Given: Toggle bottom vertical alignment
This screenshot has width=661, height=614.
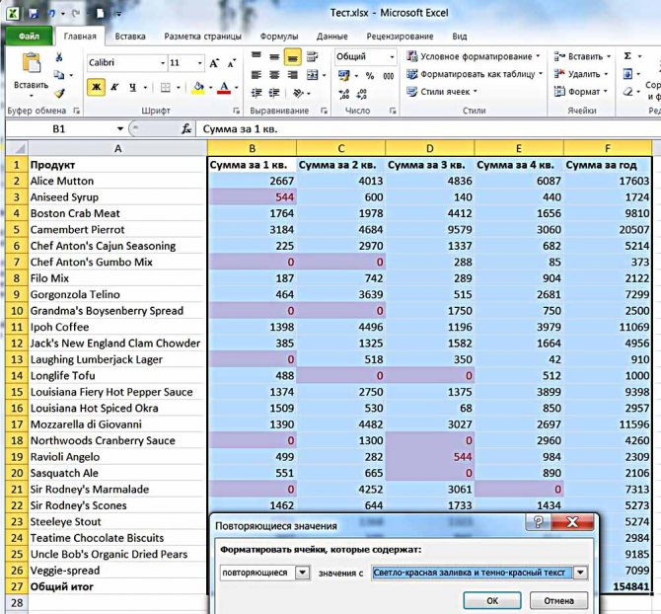Looking at the screenshot, I should [292, 57].
